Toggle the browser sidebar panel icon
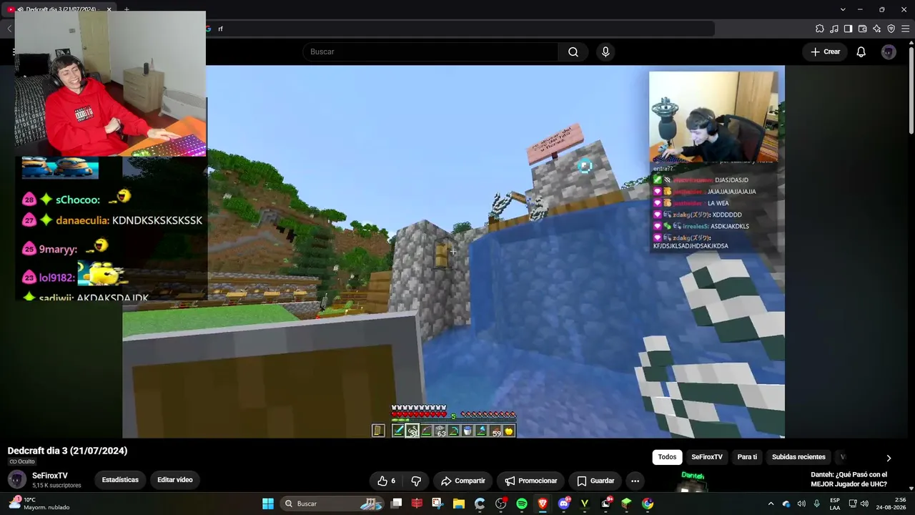This screenshot has width=915, height=515. (x=848, y=29)
